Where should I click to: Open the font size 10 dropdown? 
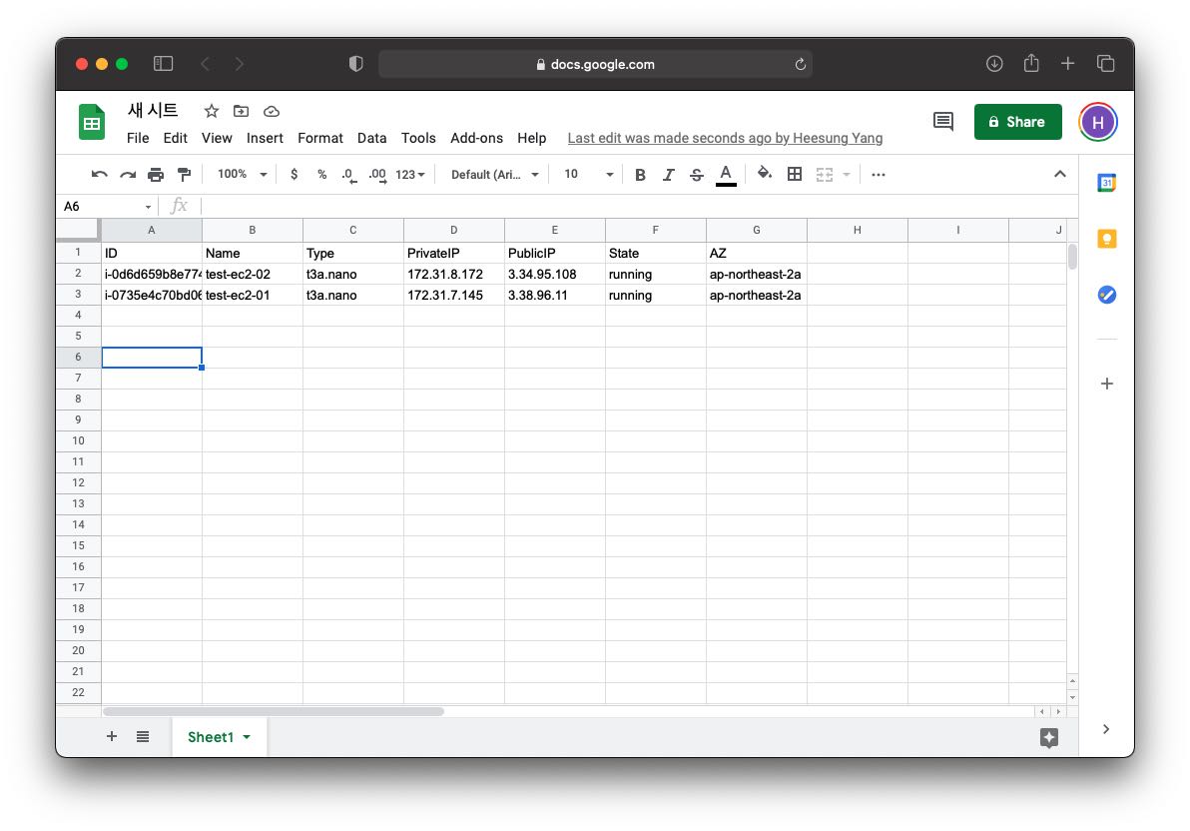coord(588,175)
